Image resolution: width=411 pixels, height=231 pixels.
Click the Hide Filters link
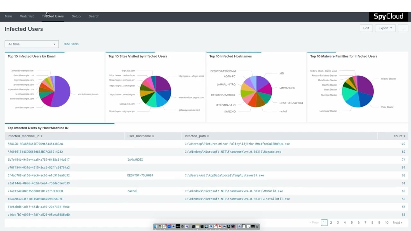(71, 44)
